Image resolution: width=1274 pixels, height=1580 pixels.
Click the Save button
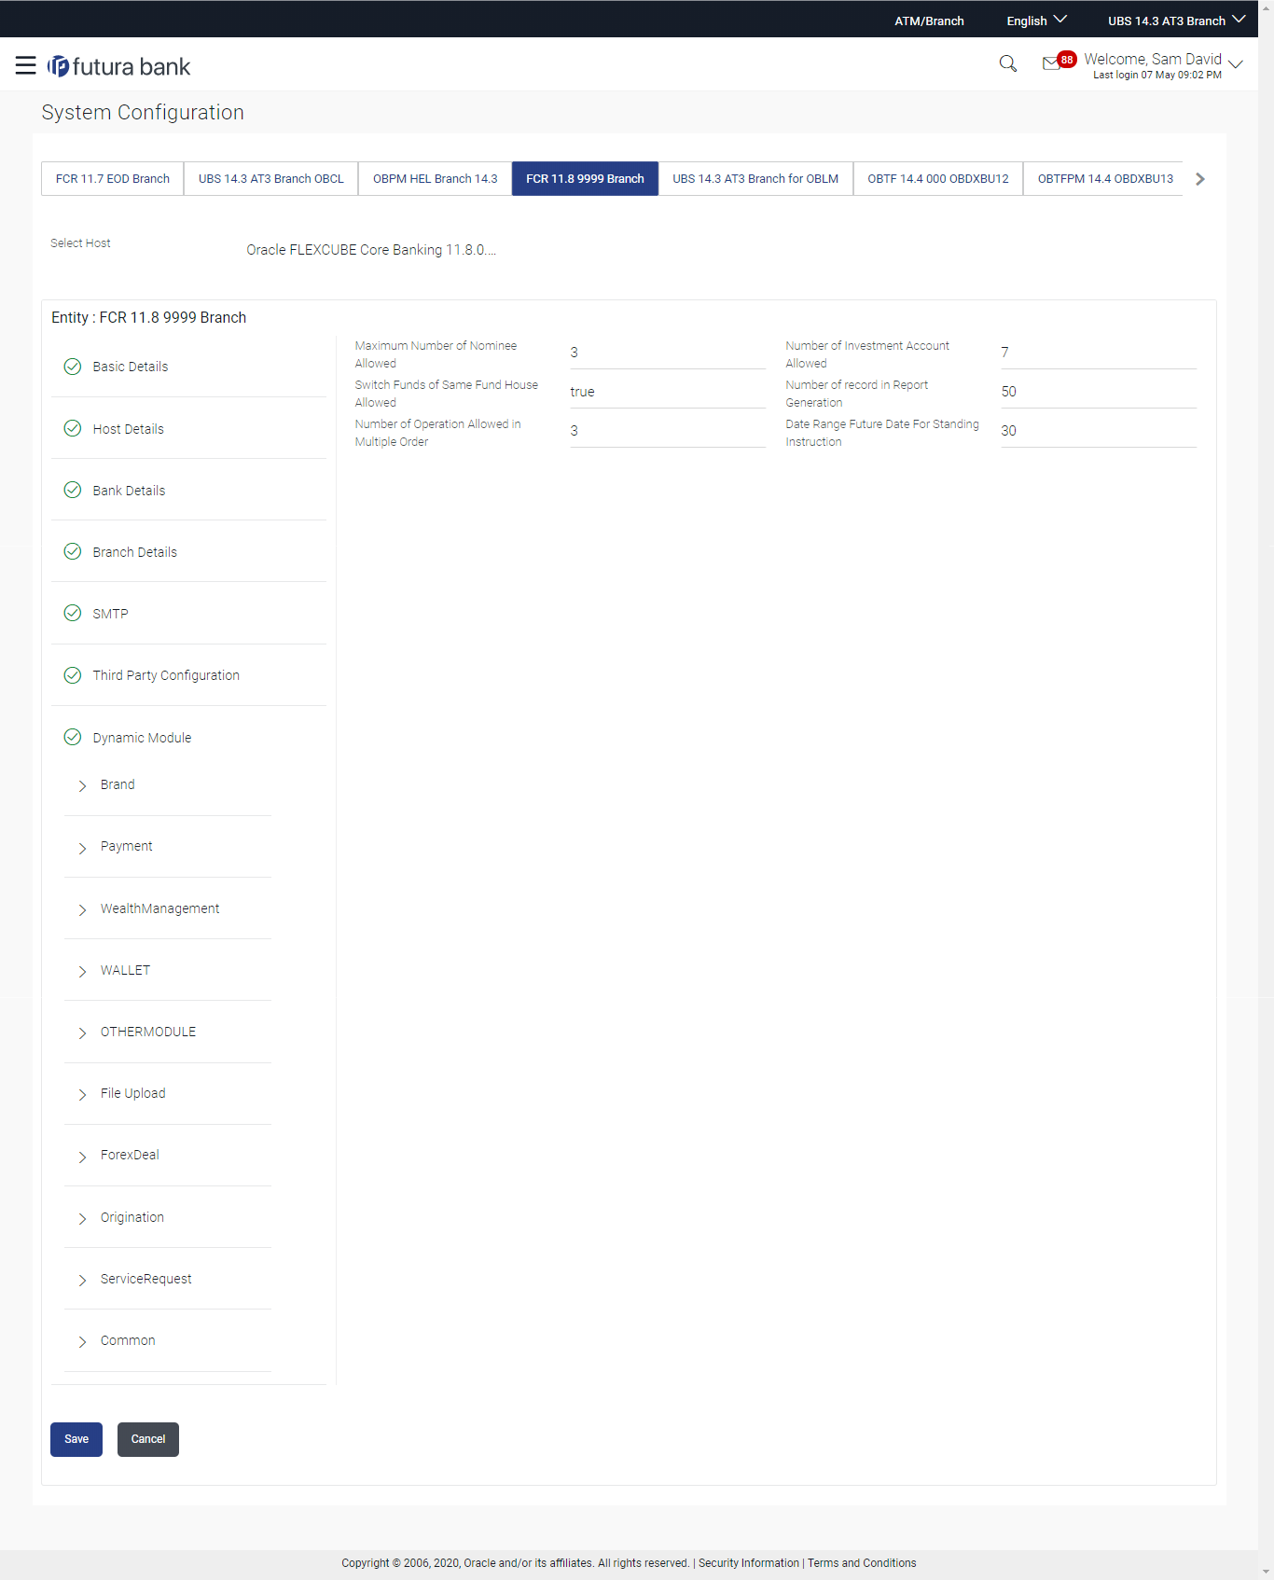pyautogui.click(x=76, y=1439)
